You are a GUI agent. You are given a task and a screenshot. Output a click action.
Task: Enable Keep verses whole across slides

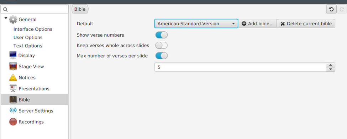(161, 46)
